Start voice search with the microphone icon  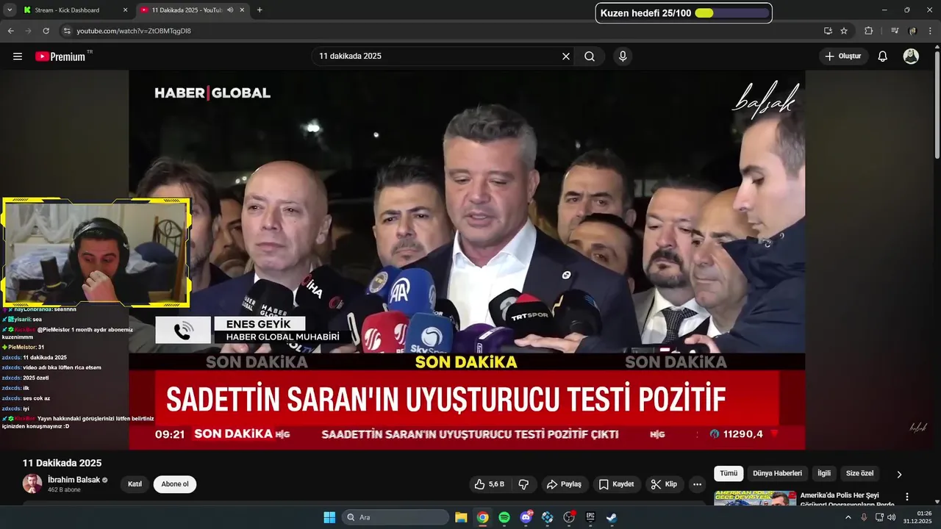click(x=623, y=57)
